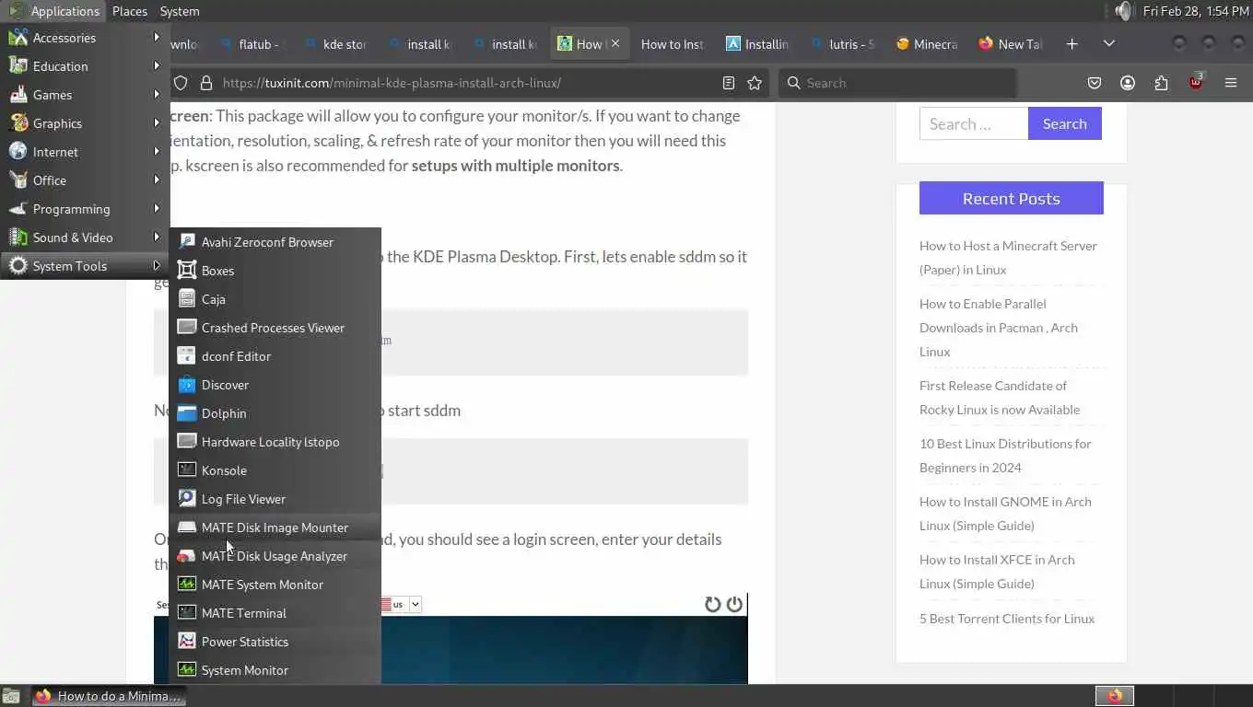Open the Extensions puzzle icon
Viewport: 1253px width, 707px height.
click(1161, 83)
